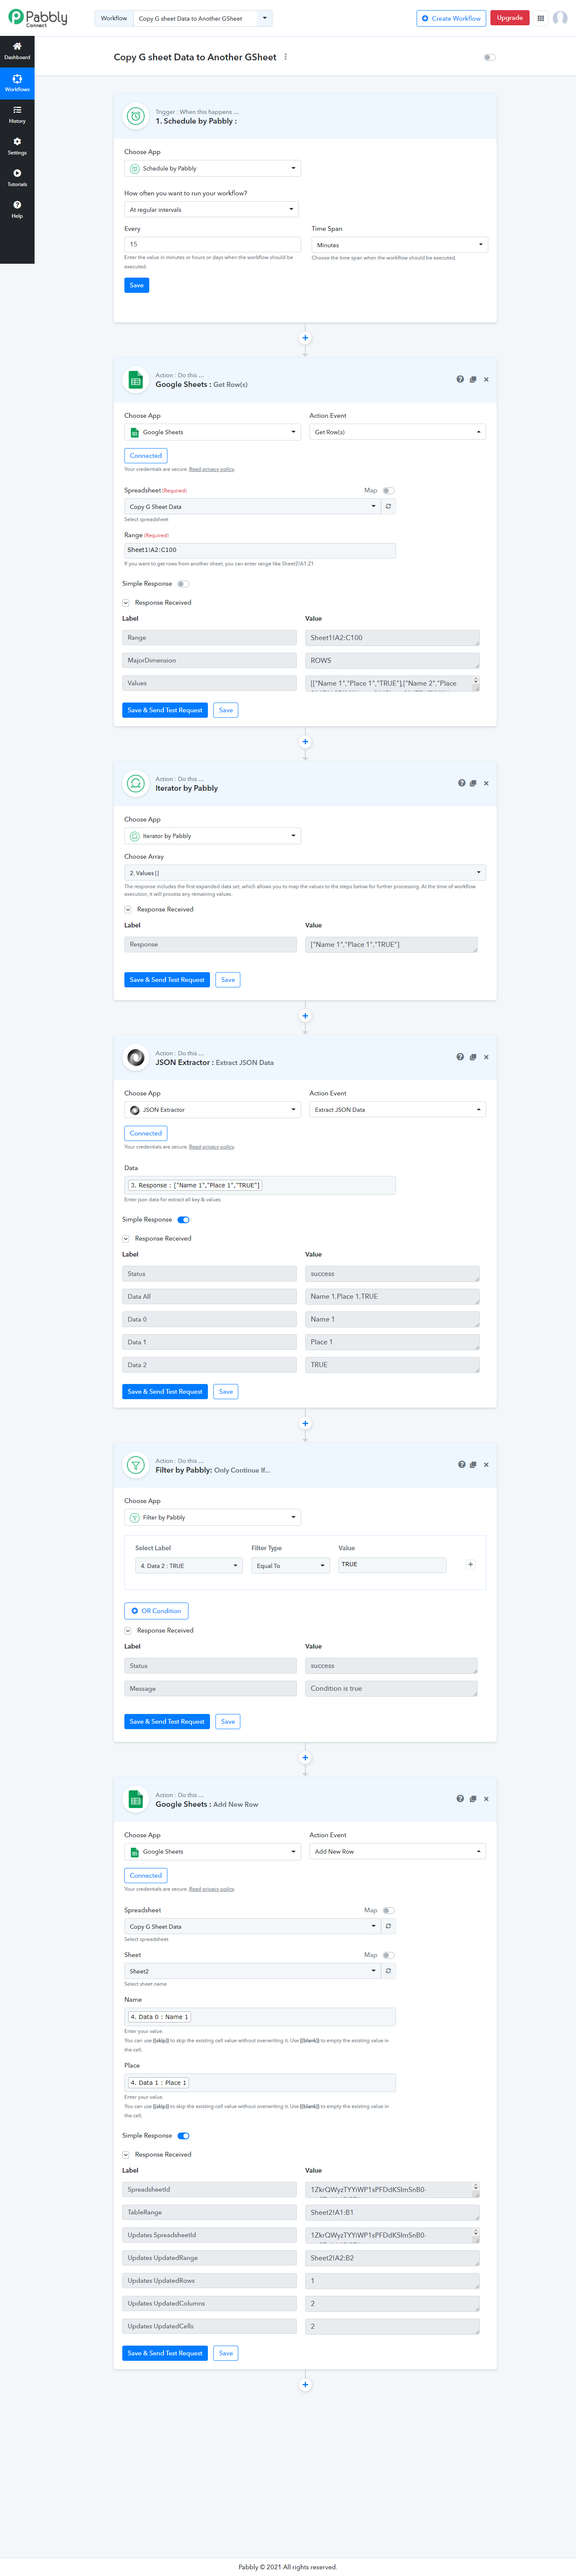Open Help from the sidebar
This screenshot has height=2576, width=576.
tap(17, 209)
